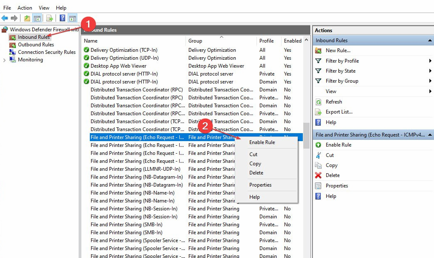This screenshot has height=258, width=434.
Task: Click the Forward arrow toolbar icon
Action: 14,18
